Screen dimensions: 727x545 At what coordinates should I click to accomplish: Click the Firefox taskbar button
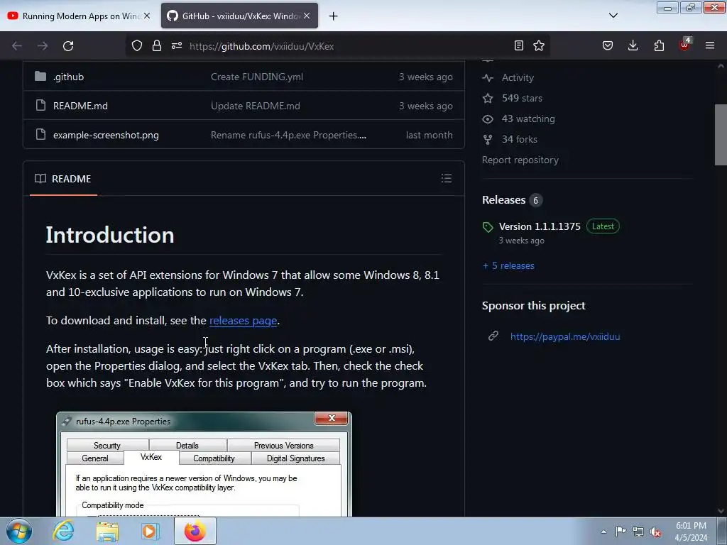tap(195, 531)
